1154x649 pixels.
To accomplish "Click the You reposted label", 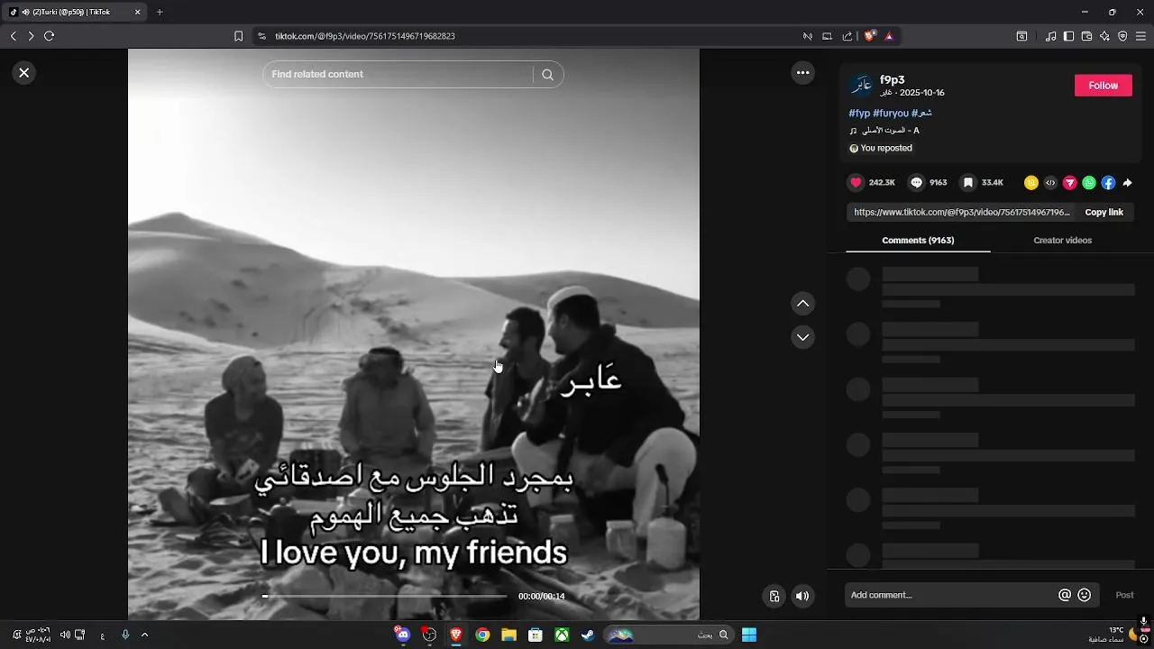I will [x=881, y=148].
